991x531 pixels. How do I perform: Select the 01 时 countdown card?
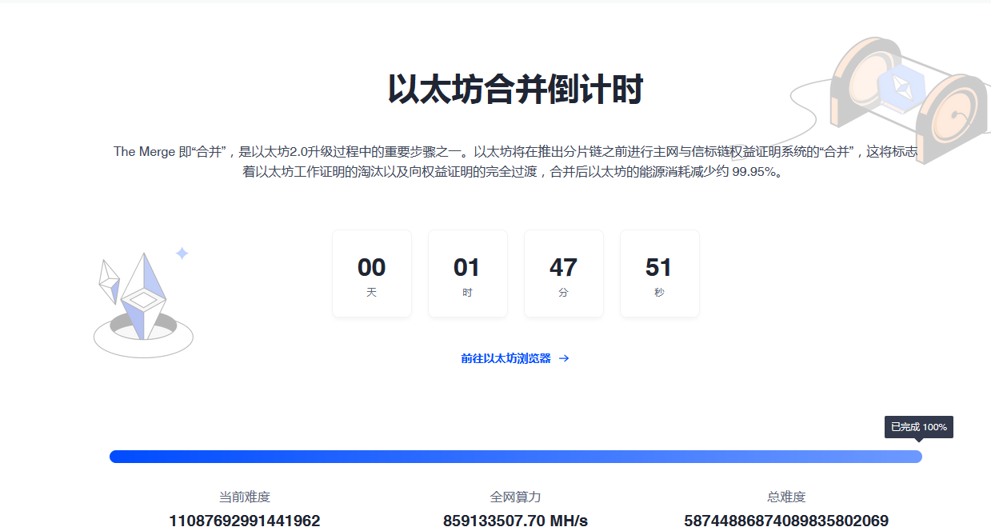tap(468, 273)
